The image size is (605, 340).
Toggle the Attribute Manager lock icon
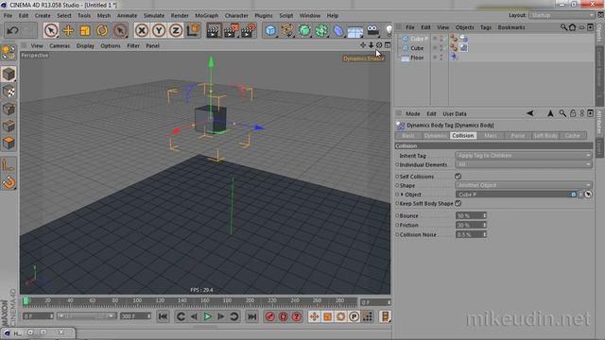[x=573, y=113]
